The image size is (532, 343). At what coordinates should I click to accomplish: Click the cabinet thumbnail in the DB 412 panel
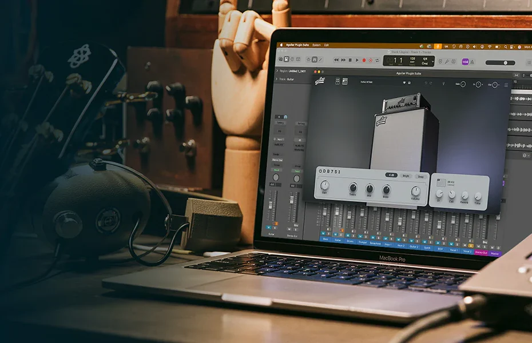coord(440,183)
